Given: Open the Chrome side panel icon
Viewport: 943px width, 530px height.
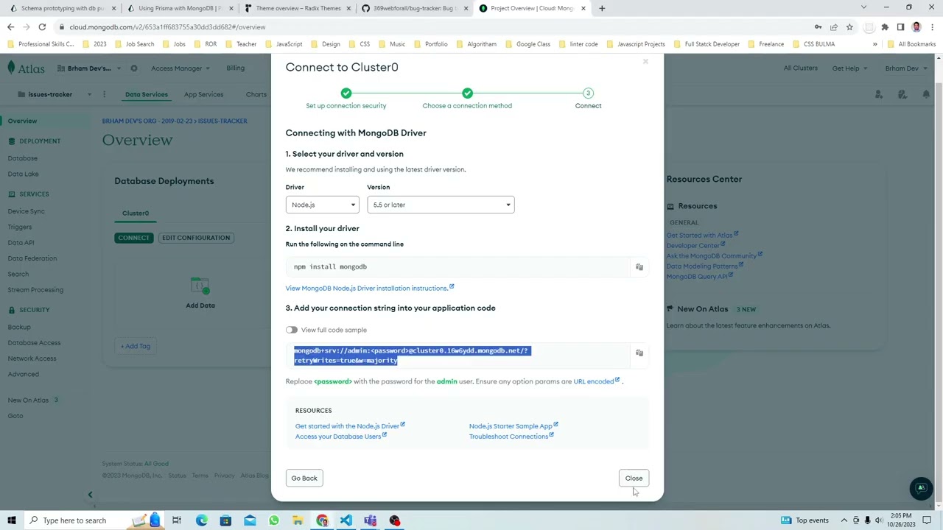Looking at the screenshot, I should [900, 27].
